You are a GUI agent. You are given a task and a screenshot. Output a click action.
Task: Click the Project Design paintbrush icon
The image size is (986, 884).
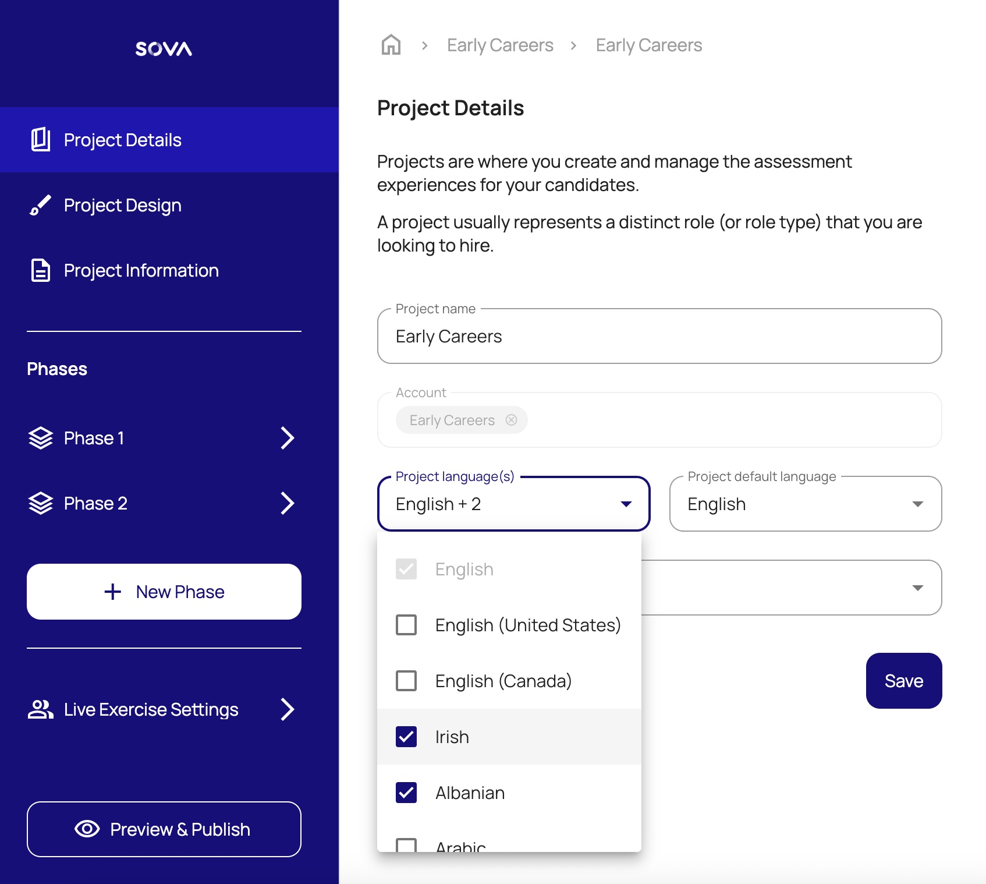pyautogui.click(x=40, y=206)
